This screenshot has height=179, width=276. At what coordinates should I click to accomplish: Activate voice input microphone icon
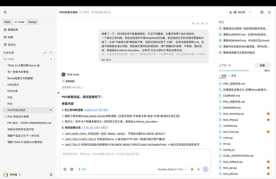click(192, 169)
